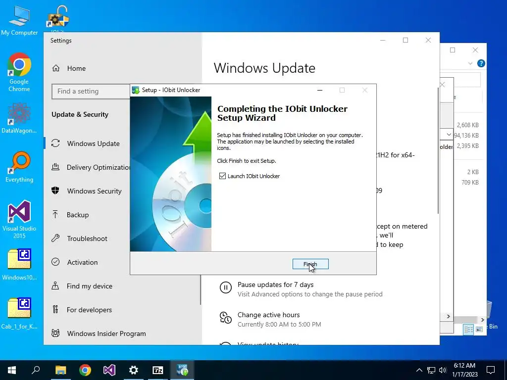Open the volume tray icon

(443, 370)
